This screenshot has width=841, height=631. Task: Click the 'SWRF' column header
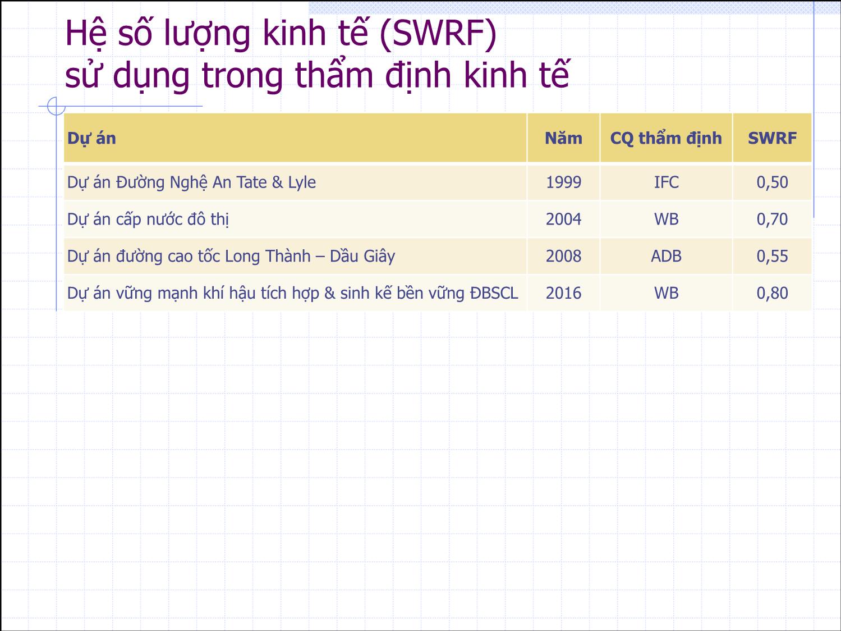tap(772, 138)
